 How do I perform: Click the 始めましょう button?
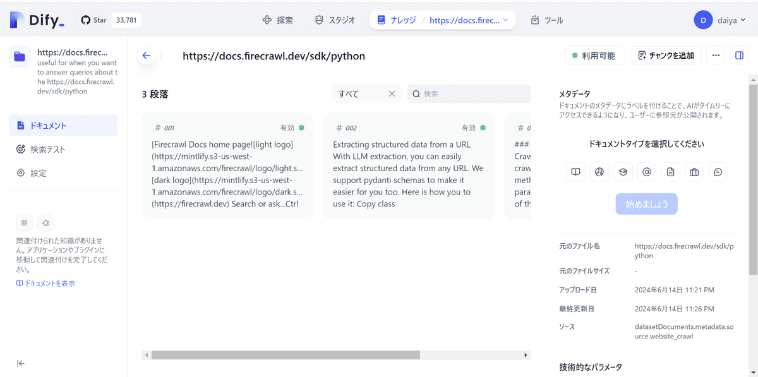647,204
